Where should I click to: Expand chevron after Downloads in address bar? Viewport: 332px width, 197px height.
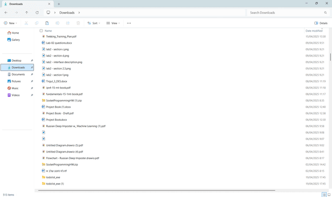[79, 12]
